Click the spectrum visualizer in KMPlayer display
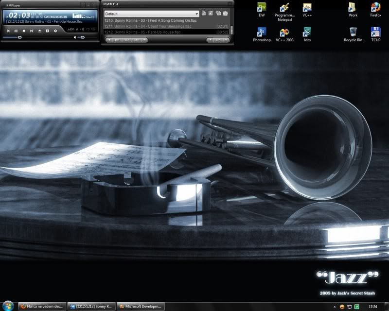 [x=83, y=16]
